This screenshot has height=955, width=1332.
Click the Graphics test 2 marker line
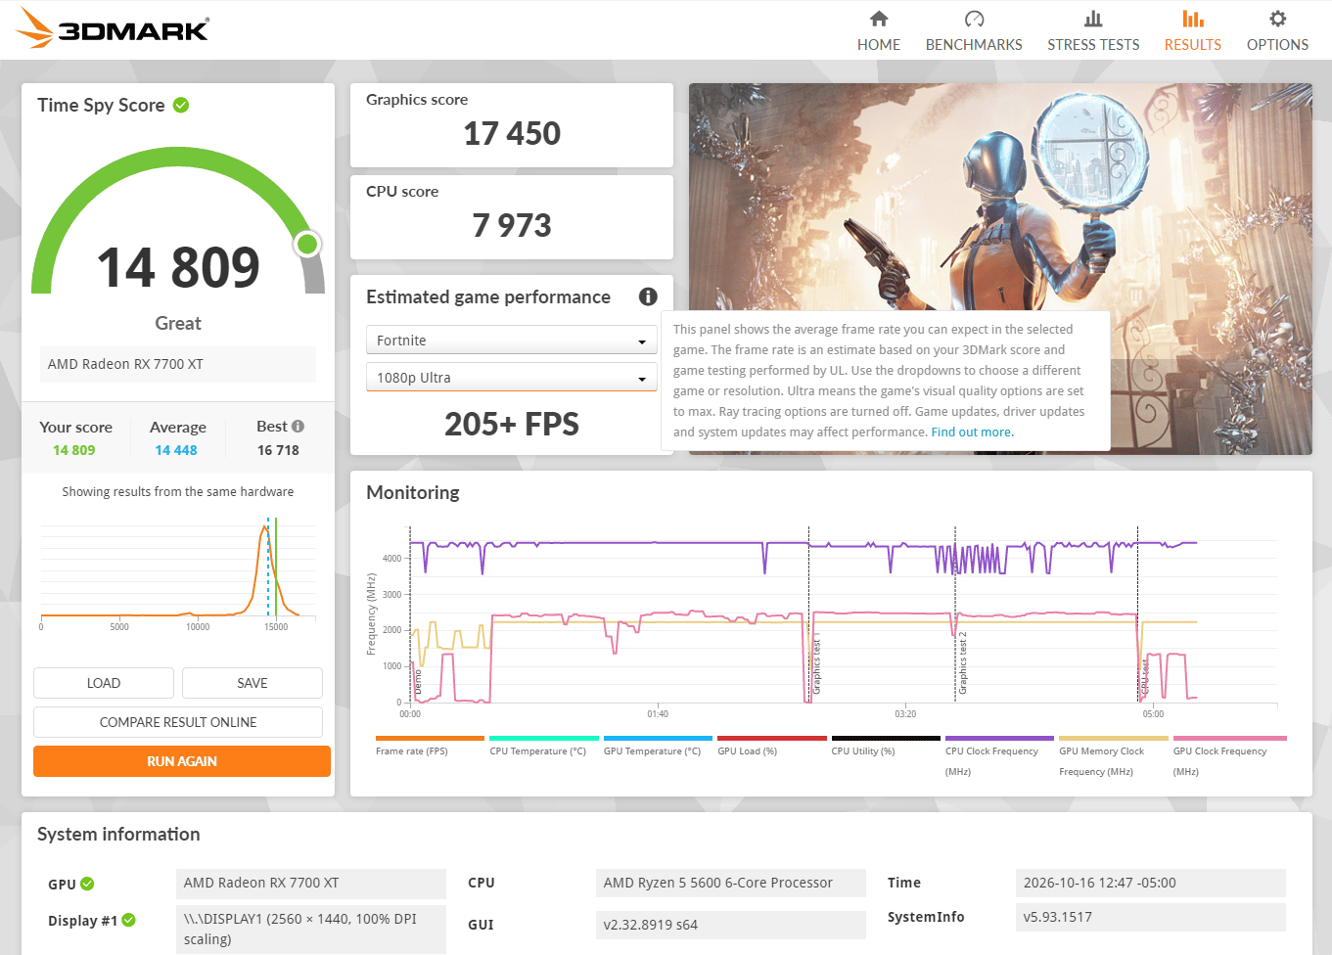click(955, 614)
